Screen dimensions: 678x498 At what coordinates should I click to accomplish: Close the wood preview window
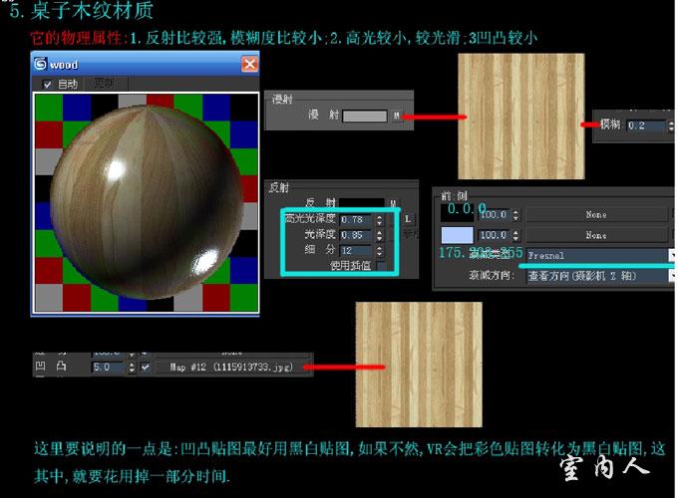249,65
